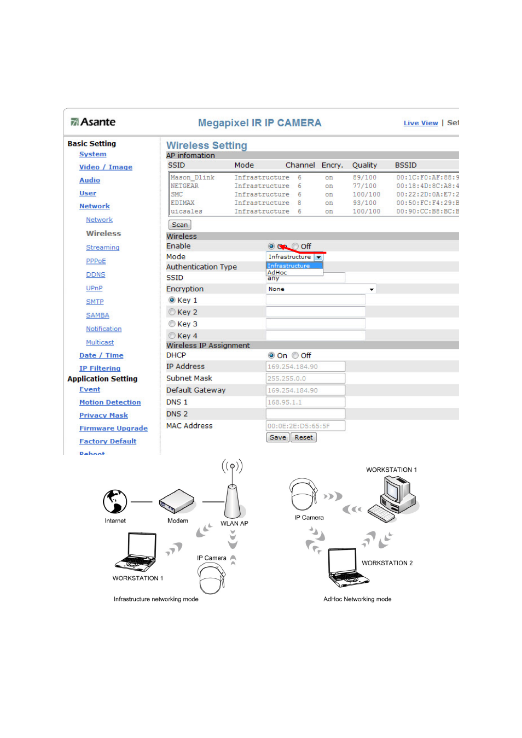Screen dimensions: 522x738
Task: Select the NETGEAR access point row
Action: coord(315,186)
